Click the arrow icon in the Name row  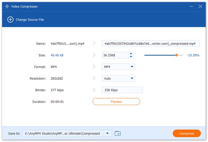(94, 44)
